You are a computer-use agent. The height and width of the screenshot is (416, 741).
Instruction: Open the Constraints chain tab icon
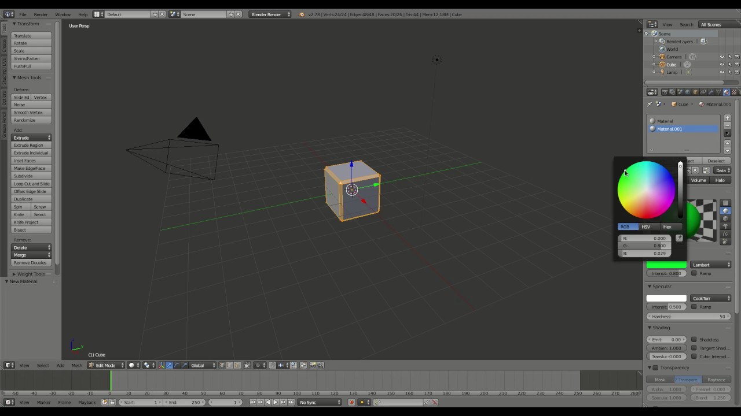703,92
